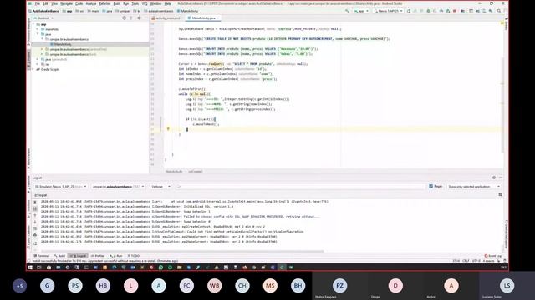Click the search everywhere magnifier icon
This screenshot has width=535, height=300.
point(499,11)
